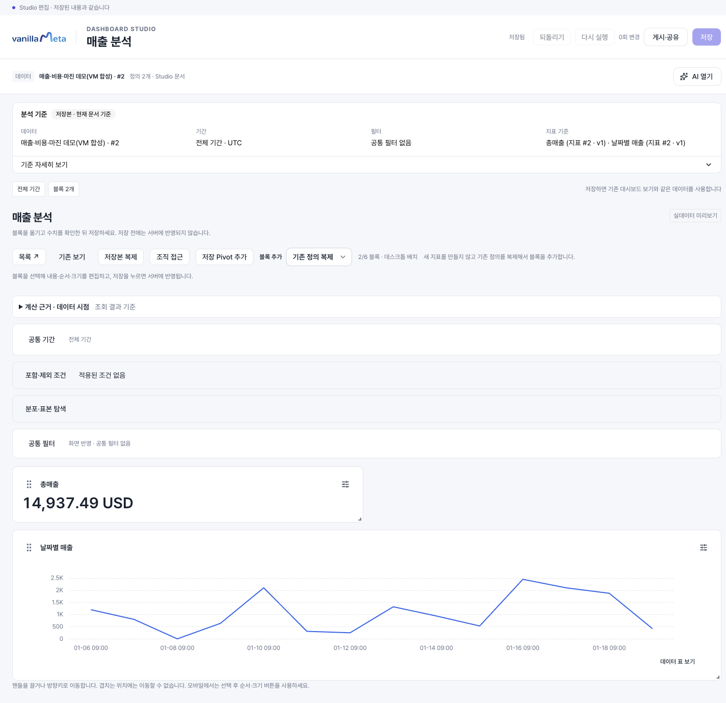Screen dimensions: 726x703
Task: Click 공통 기간 row
Action: click(x=366, y=340)
